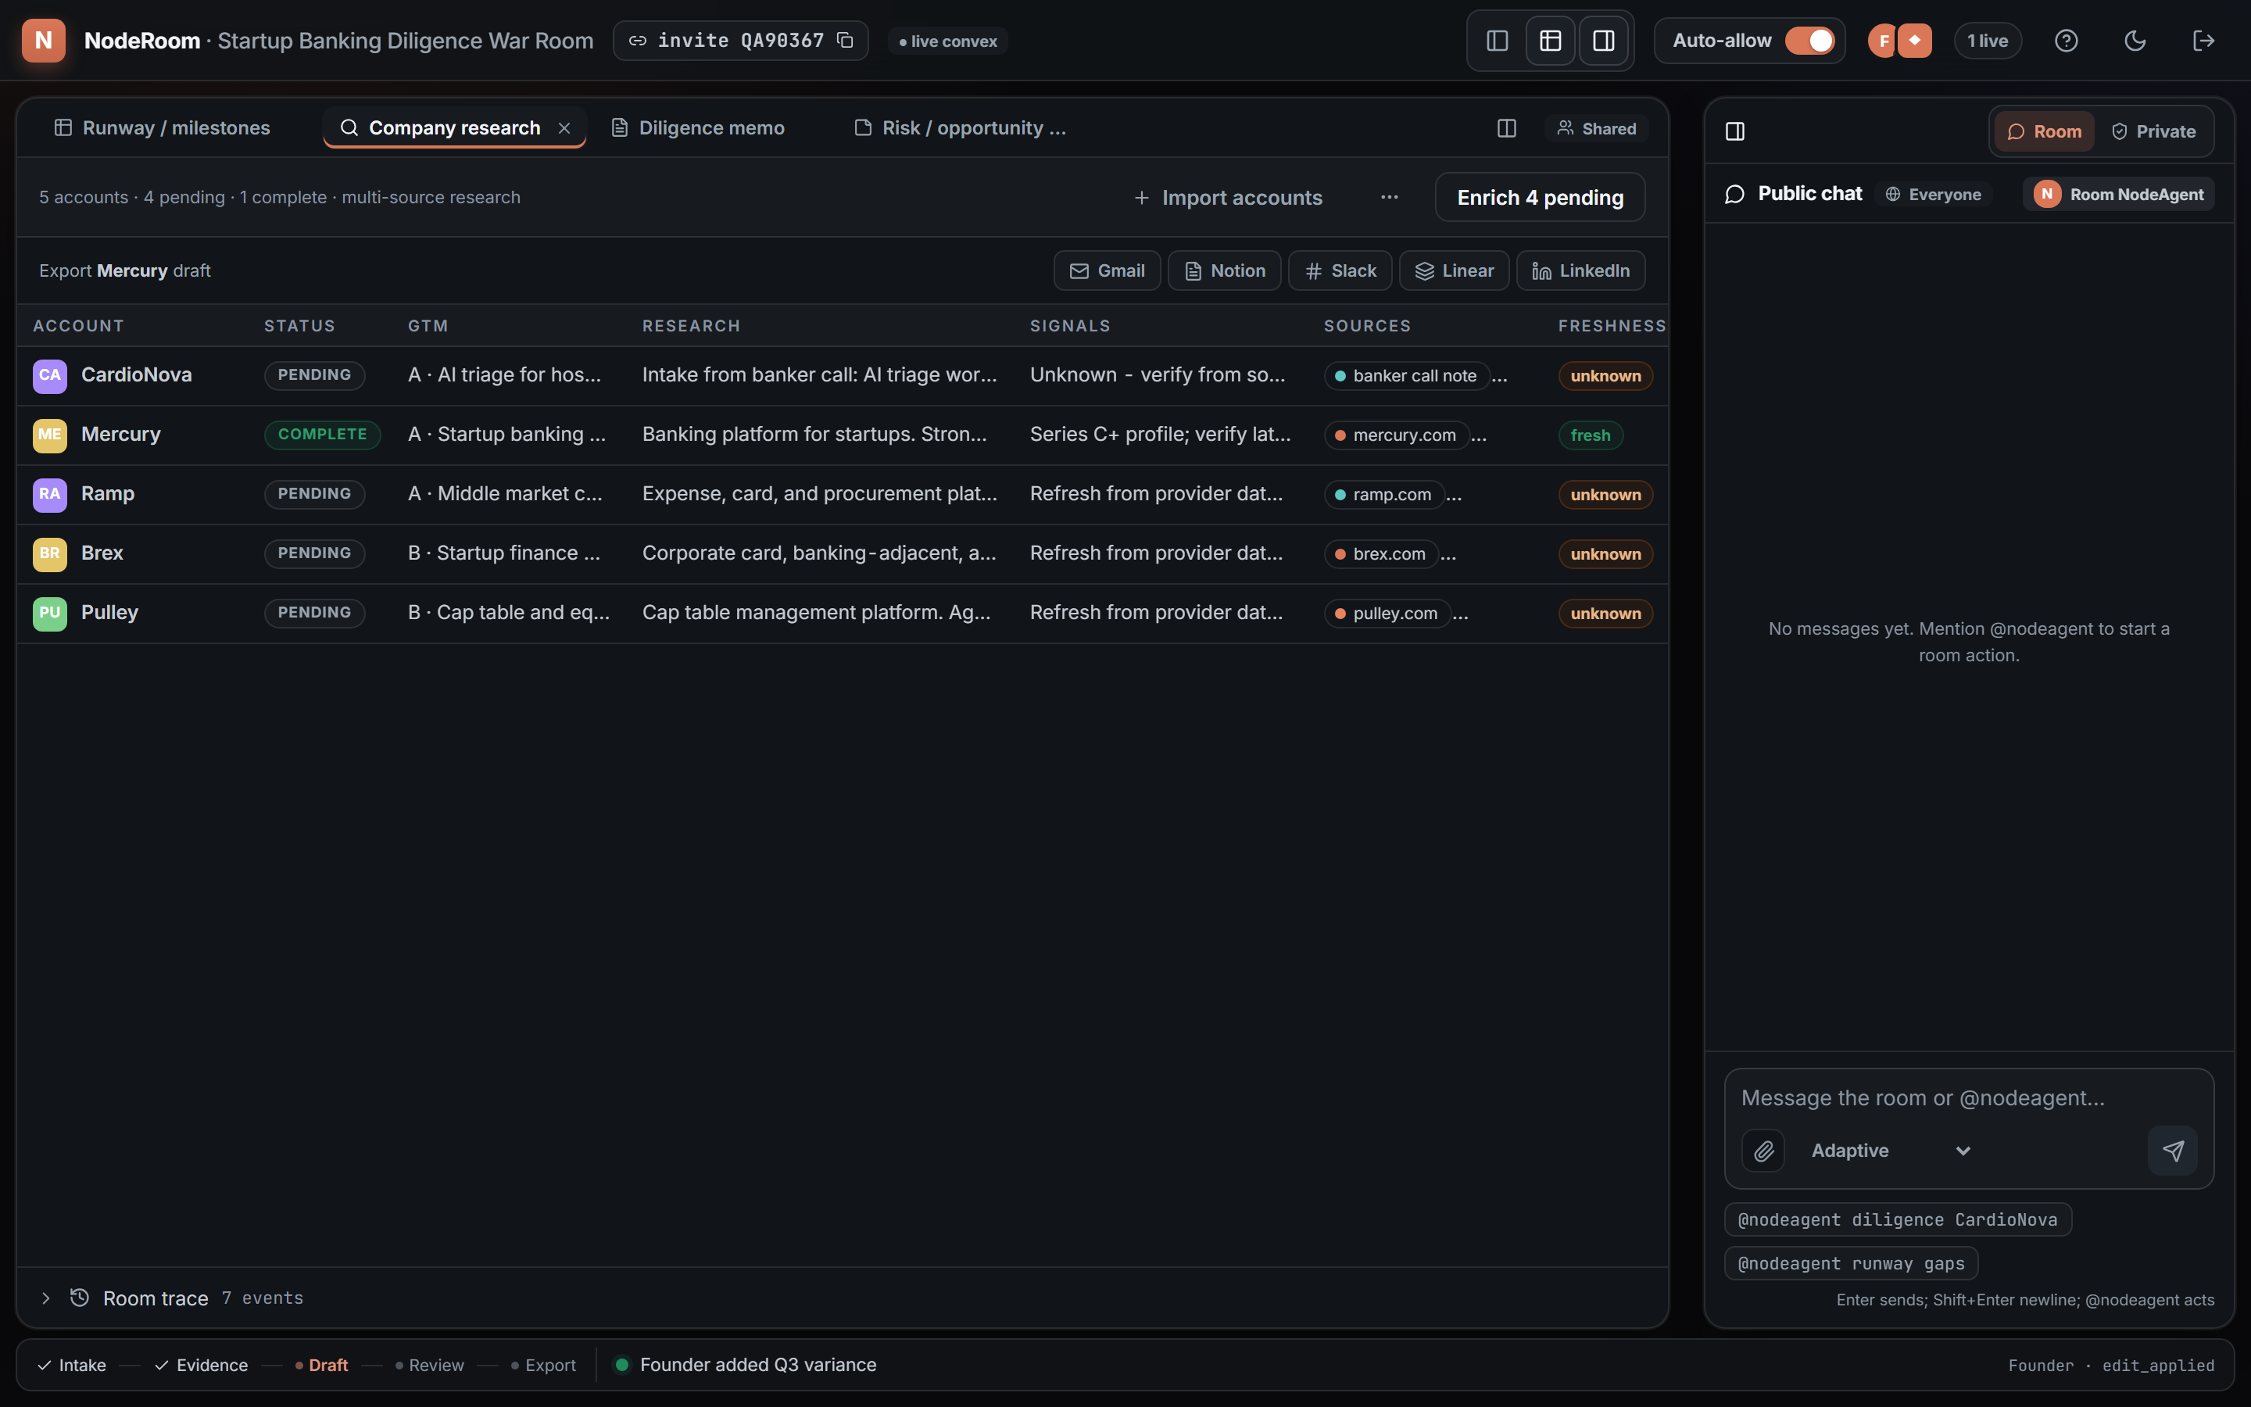This screenshot has height=1407, width=2251.
Task: Show the left sidebar layout
Action: pos(1497,40)
